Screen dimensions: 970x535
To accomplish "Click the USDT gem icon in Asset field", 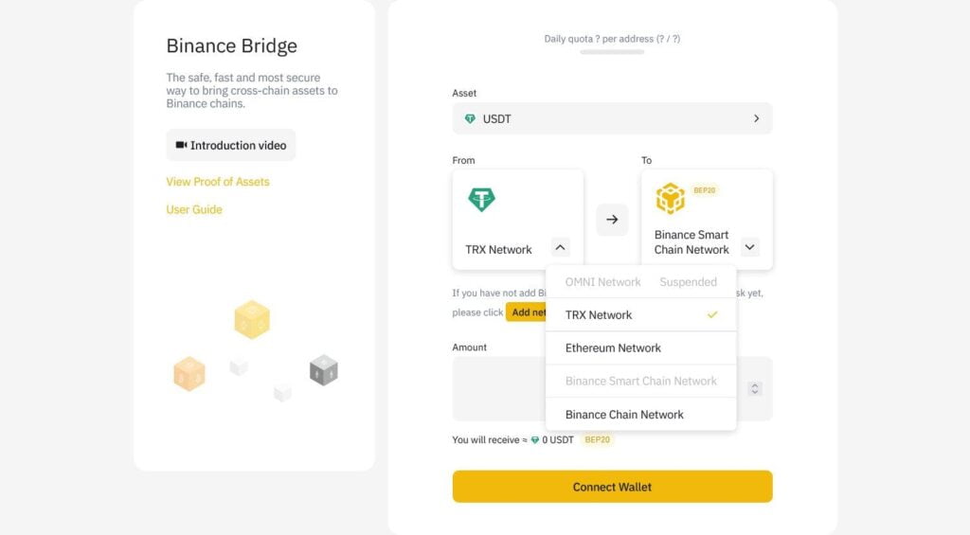I will pyautogui.click(x=470, y=119).
